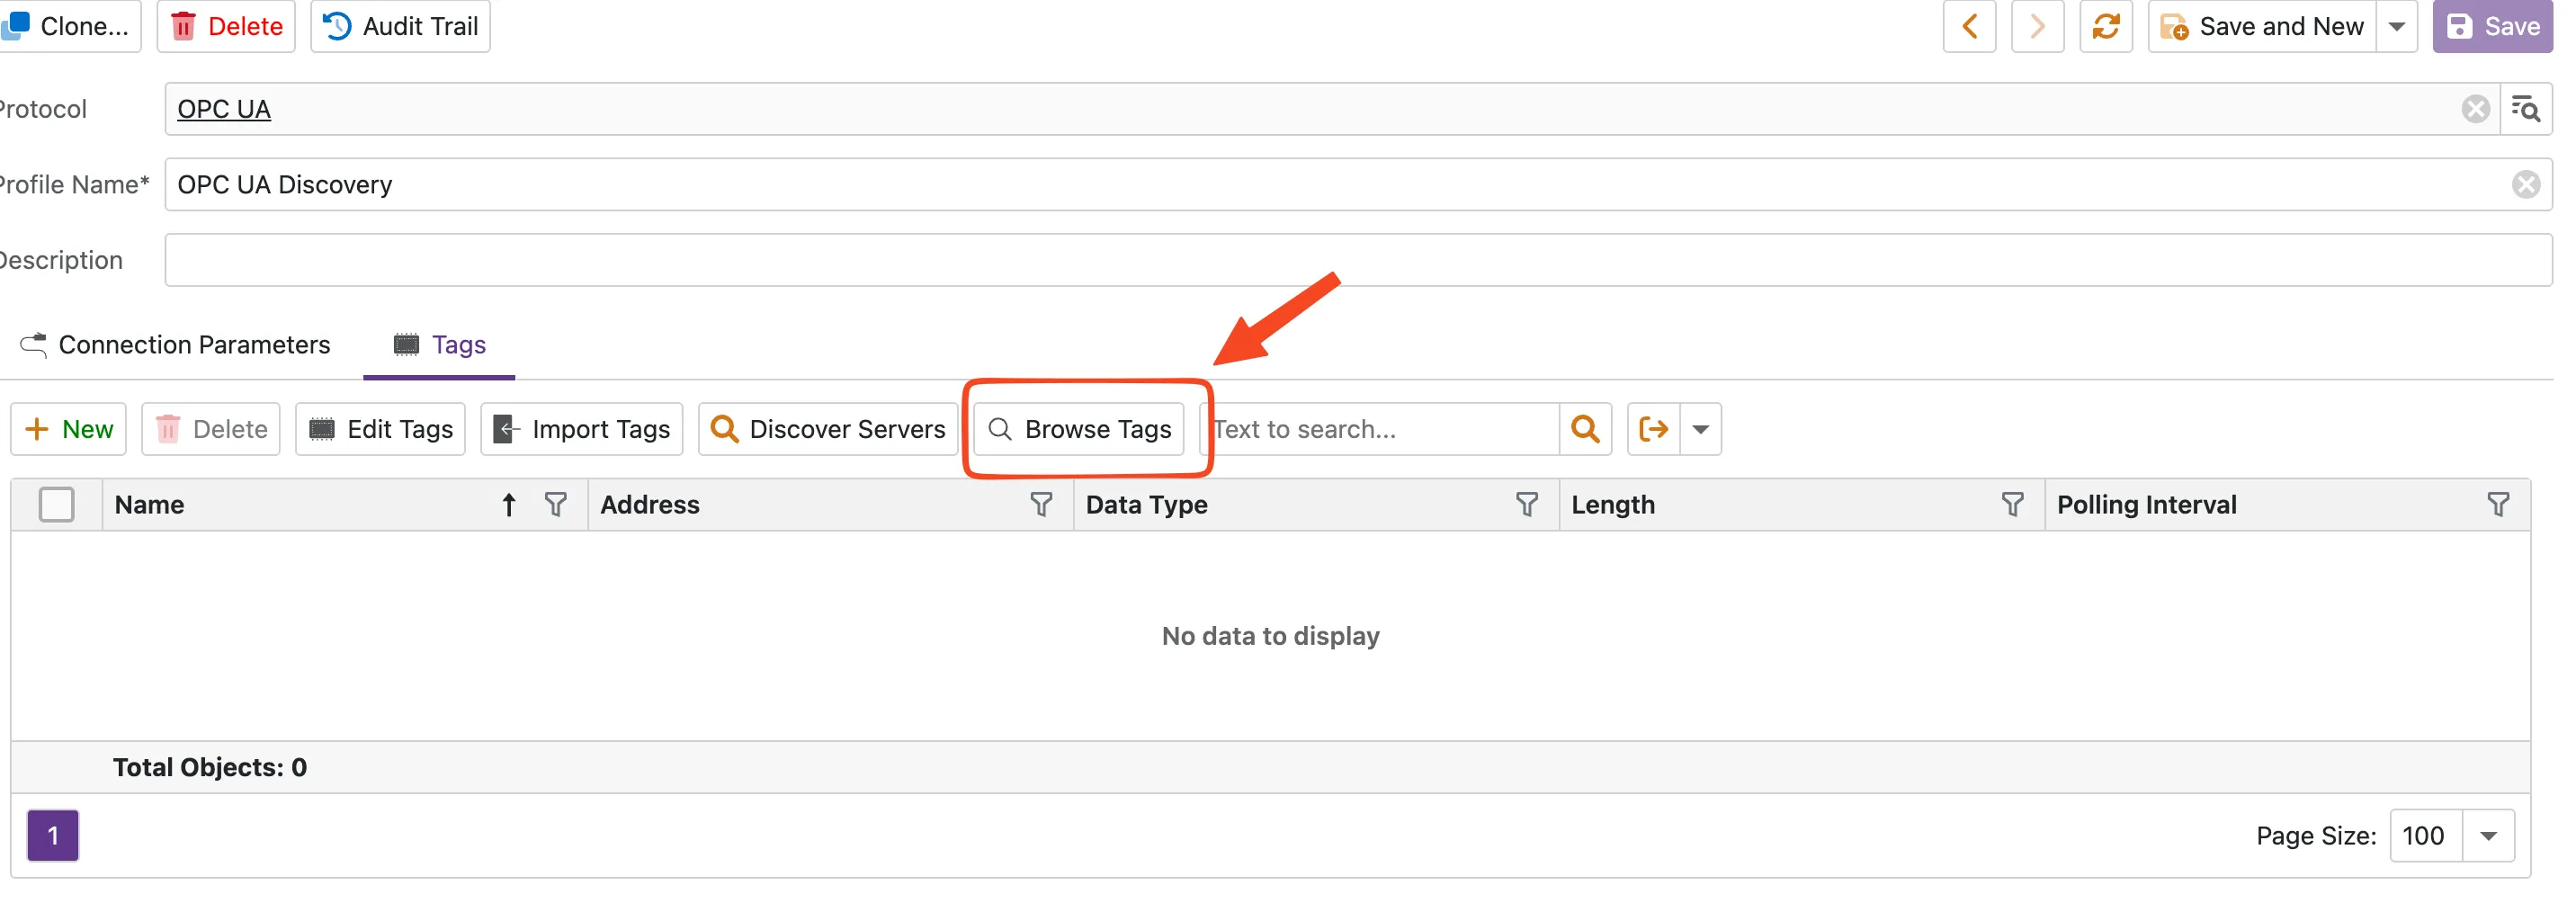Toggle sort order on the Name column
The height and width of the screenshot is (921, 2576).
(508, 505)
